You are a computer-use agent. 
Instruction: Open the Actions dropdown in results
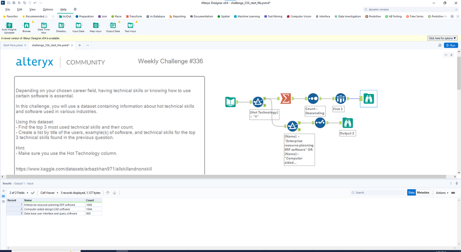442,193
